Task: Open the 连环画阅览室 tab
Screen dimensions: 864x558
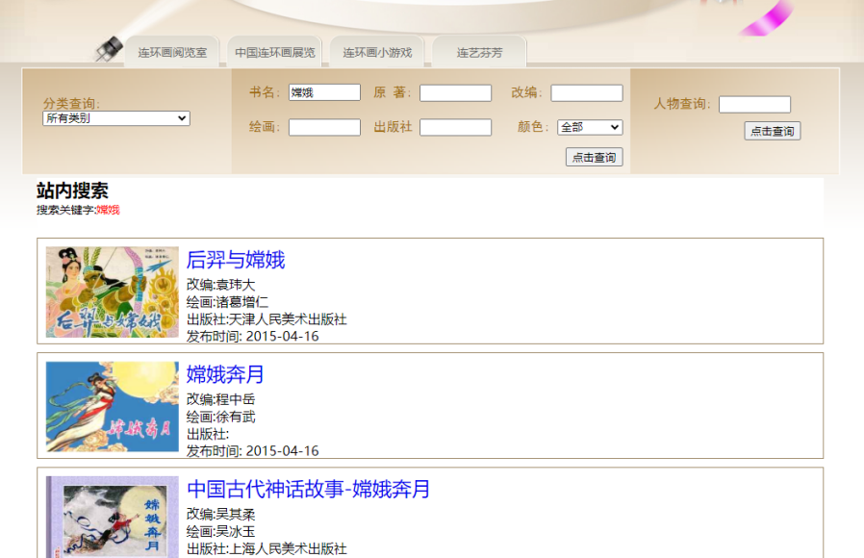Action: (x=172, y=53)
